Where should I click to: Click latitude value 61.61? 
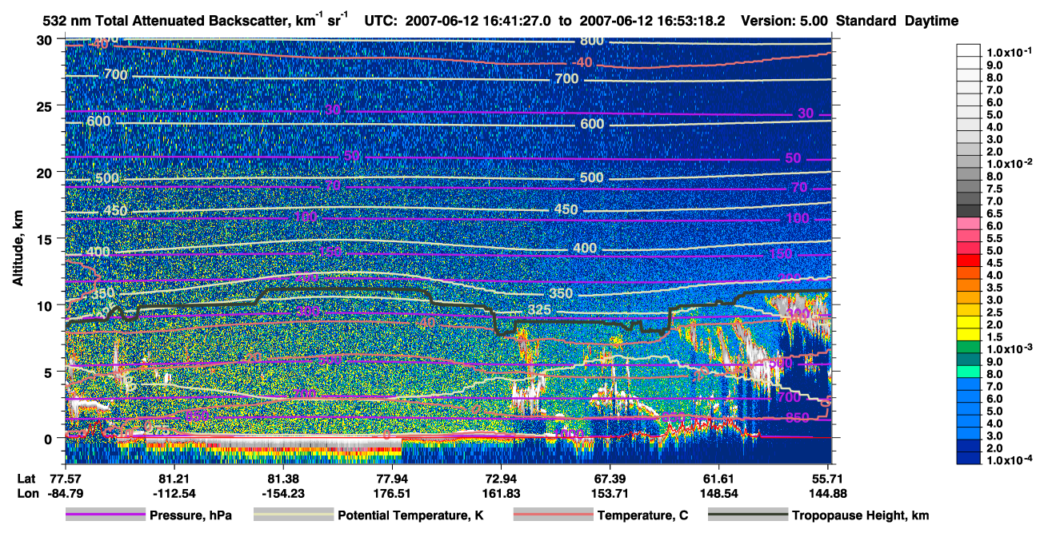point(718,478)
